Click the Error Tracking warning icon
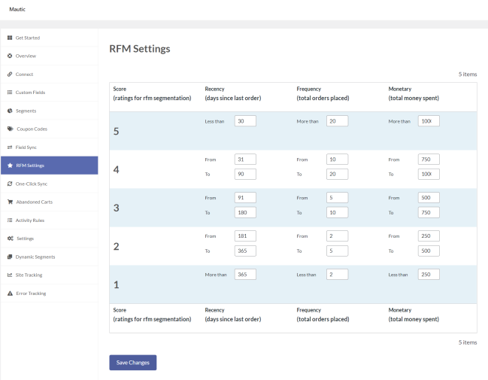Image resolution: width=488 pixels, height=380 pixels. tap(10, 293)
